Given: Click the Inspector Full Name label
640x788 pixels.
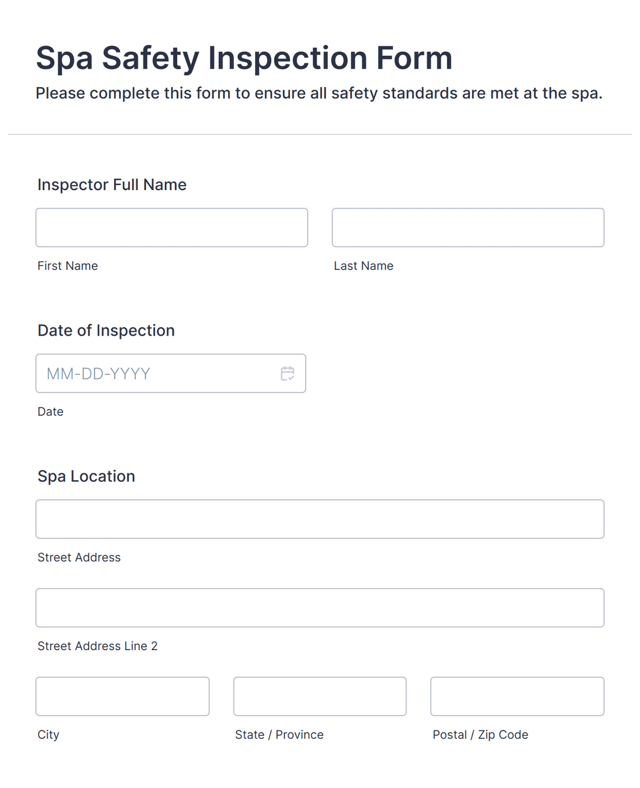Looking at the screenshot, I should 112,185.
